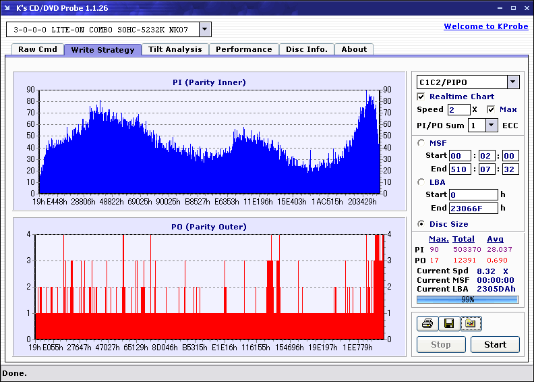This screenshot has height=382, width=534.
Task: Switch to the Tilt Analysis tab
Action: (x=175, y=49)
